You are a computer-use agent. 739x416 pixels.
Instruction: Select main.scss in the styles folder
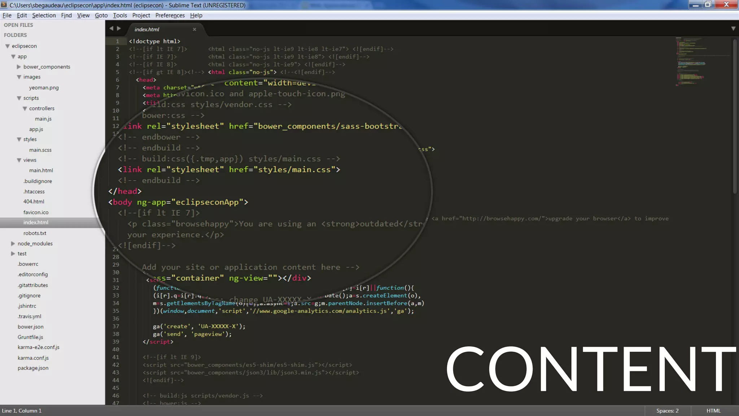pos(40,150)
